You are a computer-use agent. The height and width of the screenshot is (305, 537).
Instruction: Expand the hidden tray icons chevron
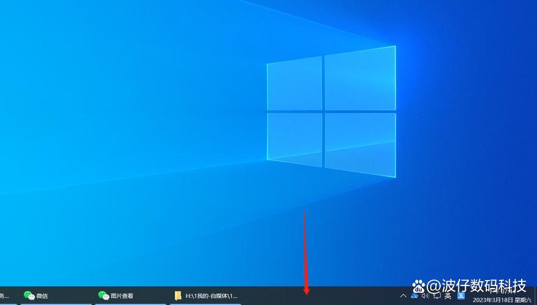pyautogui.click(x=403, y=296)
